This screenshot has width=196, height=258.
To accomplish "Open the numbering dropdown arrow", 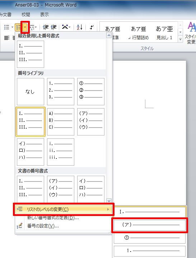I will coord(25,27).
